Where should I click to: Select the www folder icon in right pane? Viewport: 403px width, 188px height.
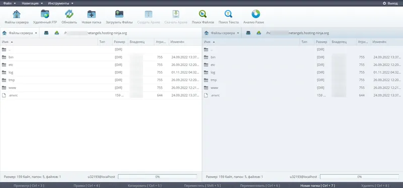206,88
